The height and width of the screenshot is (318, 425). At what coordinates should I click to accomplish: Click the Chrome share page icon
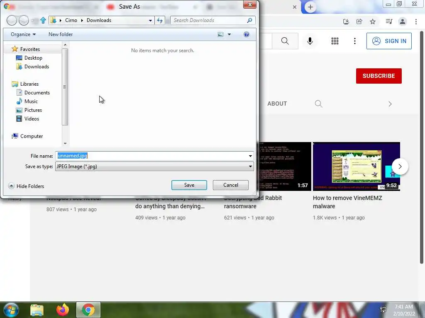[x=359, y=22]
